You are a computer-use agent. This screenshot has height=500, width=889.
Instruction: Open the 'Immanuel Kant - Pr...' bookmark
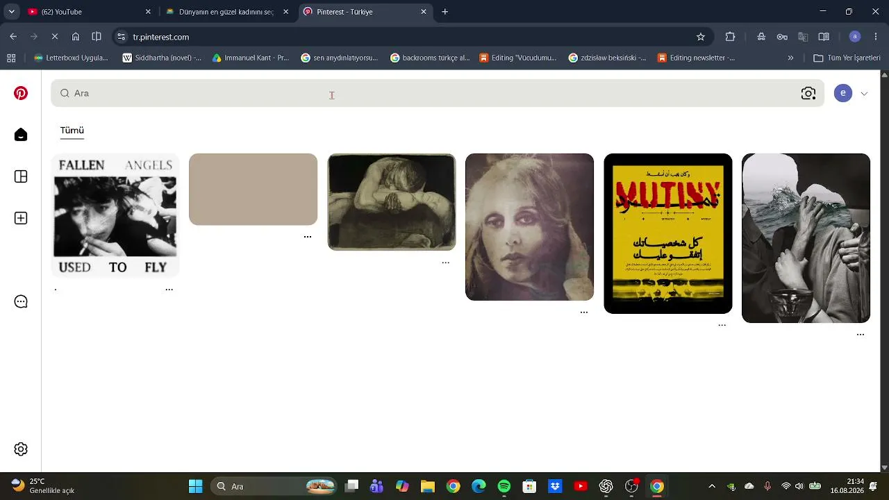click(x=251, y=58)
